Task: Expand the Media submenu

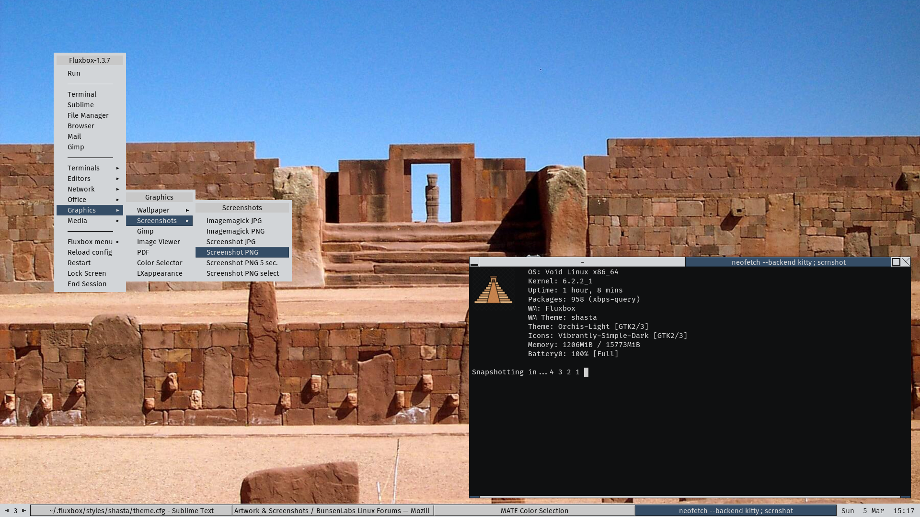Action: coord(90,221)
